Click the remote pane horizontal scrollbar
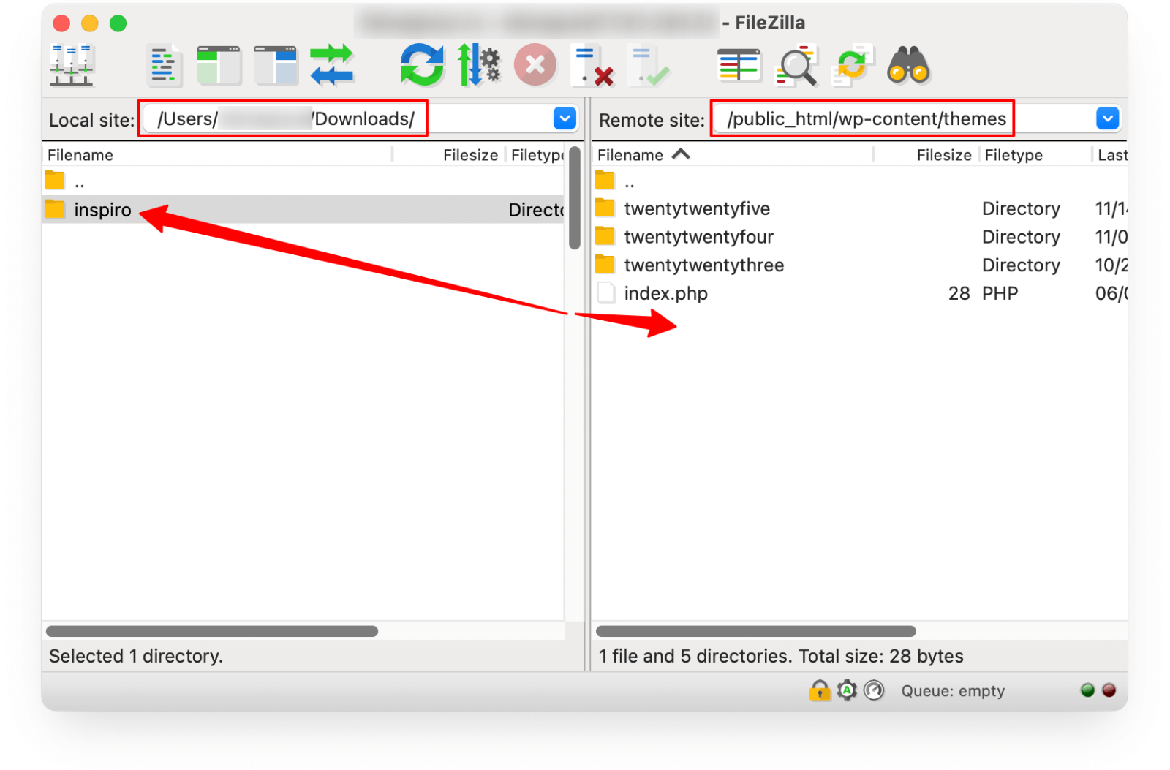 tap(756, 631)
